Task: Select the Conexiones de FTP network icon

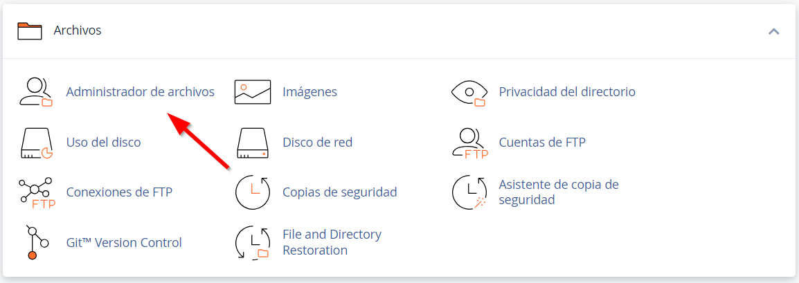Action: [x=37, y=193]
